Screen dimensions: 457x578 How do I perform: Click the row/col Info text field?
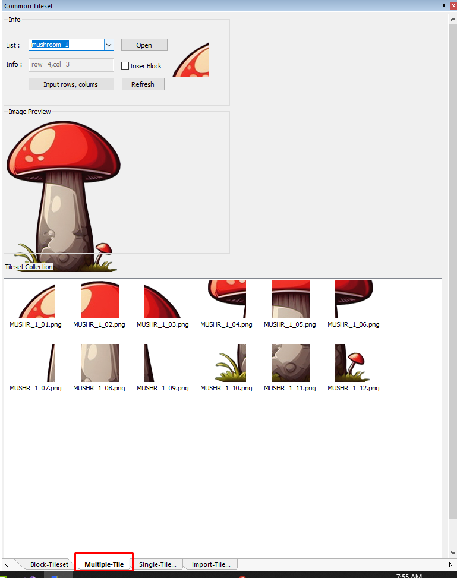71,65
